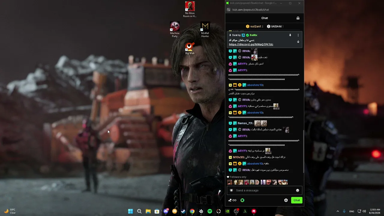Viewport: 384px width, 216px height.
Task: Open Steam from taskbar
Action: [183, 211]
